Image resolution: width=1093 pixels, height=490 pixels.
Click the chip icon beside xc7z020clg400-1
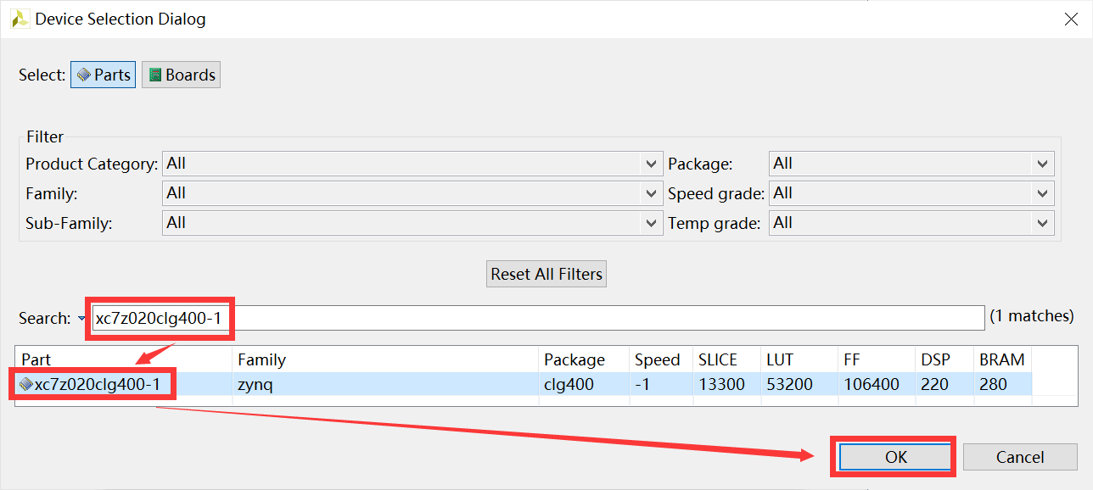[x=26, y=385]
